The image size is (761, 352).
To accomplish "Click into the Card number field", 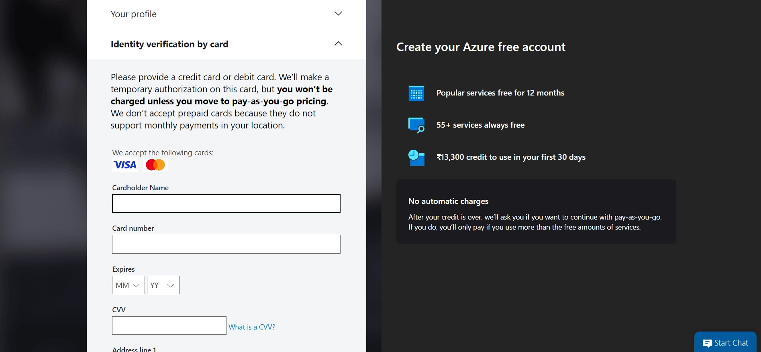I will pyautogui.click(x=226, y=244).
